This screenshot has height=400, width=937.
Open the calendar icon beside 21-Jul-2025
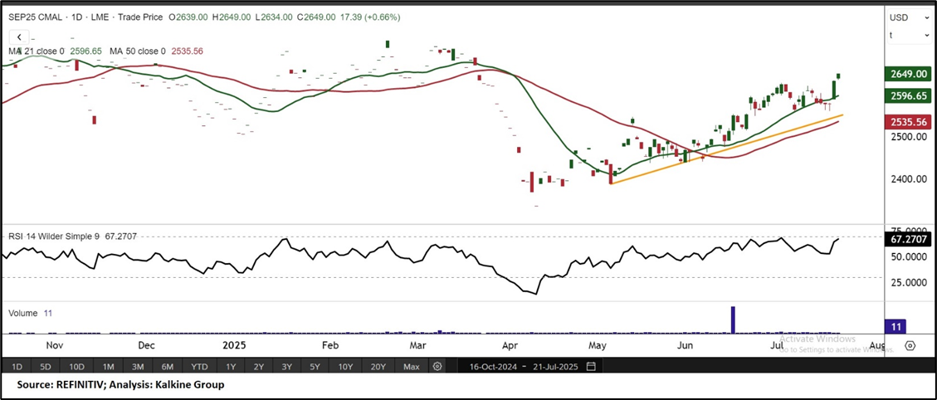[591, 367]
